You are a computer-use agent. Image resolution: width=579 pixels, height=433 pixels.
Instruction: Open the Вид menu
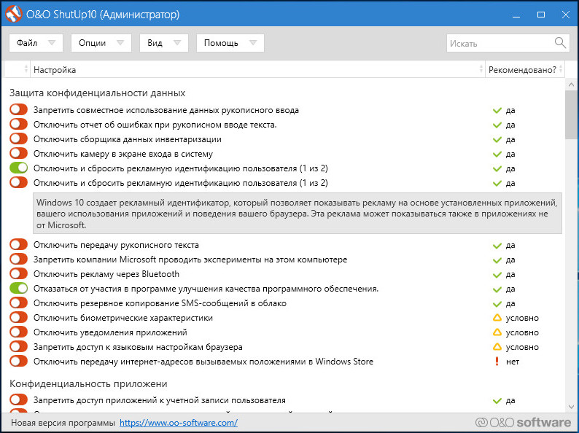coord(164,43)
